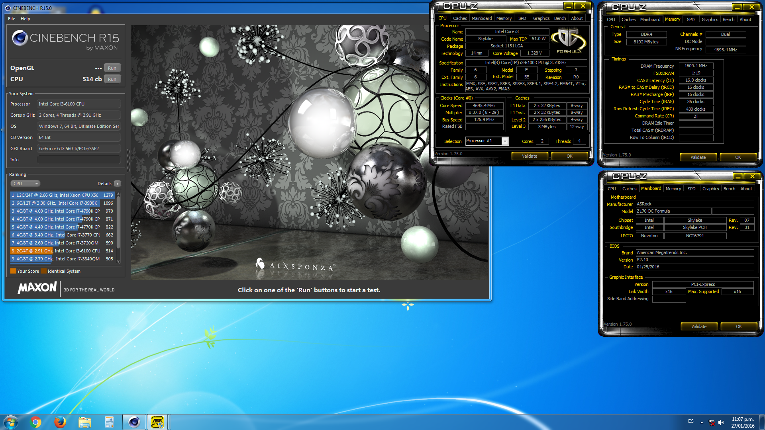Viewport: 765px width, 430px height.
Task: Click the Info input field
Action: [x=79, y=160]
